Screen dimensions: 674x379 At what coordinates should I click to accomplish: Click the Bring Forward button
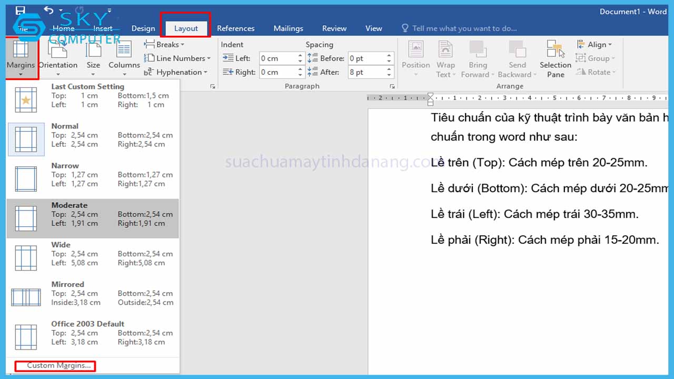pos(478,58)
